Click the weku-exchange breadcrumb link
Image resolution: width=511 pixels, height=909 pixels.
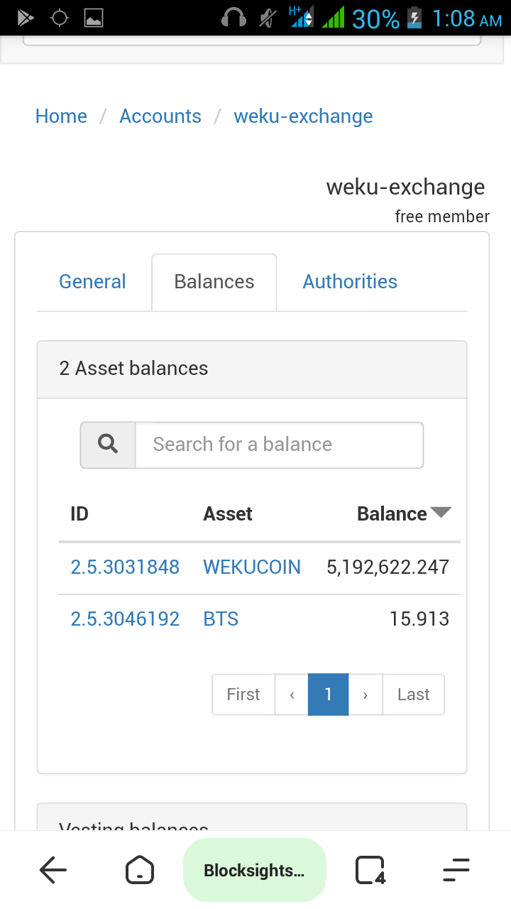(x=303, y=116)
